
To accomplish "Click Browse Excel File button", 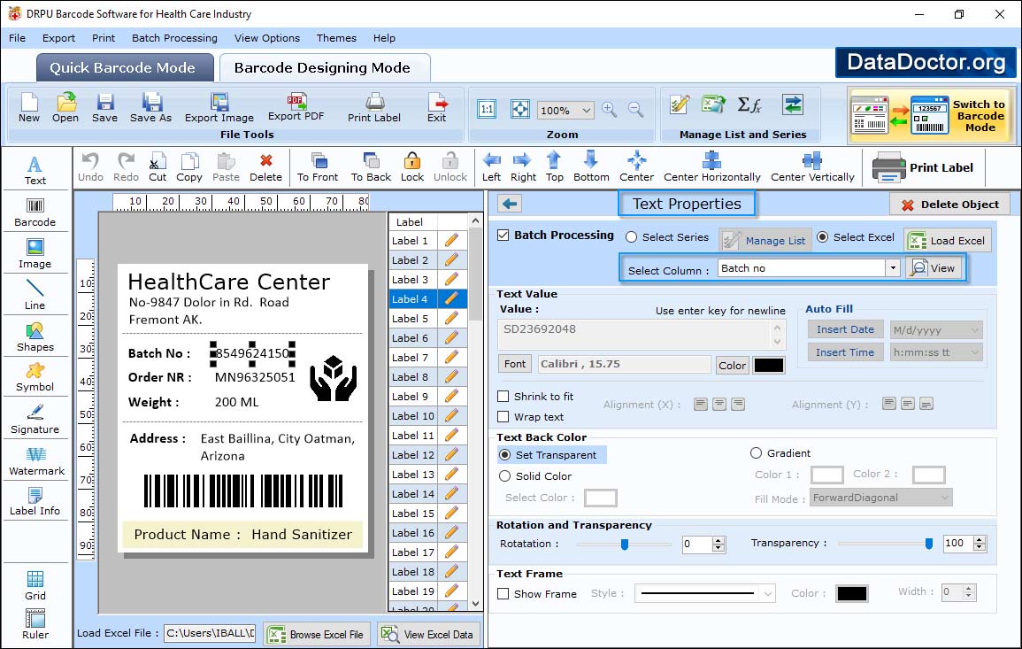I will tap(317, 634).
